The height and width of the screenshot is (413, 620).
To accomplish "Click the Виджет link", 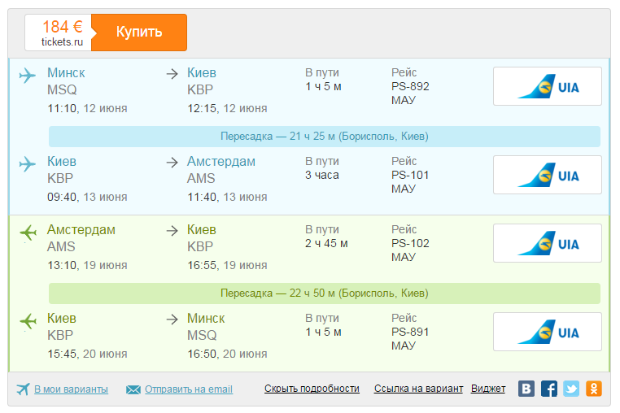I will coord(488,389).
